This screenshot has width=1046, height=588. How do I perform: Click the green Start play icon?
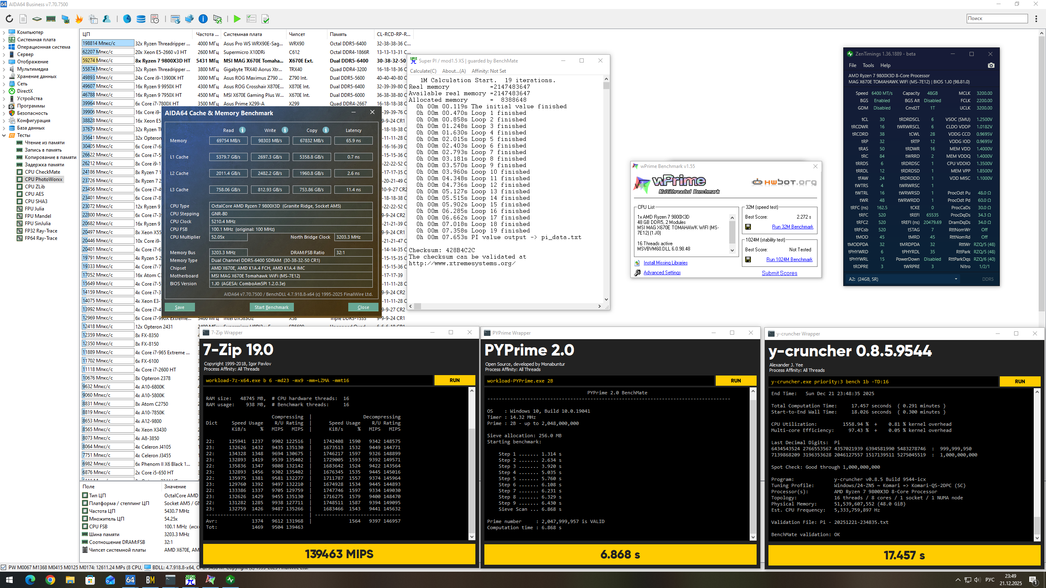pyautogui.click(x=237, y=19)
